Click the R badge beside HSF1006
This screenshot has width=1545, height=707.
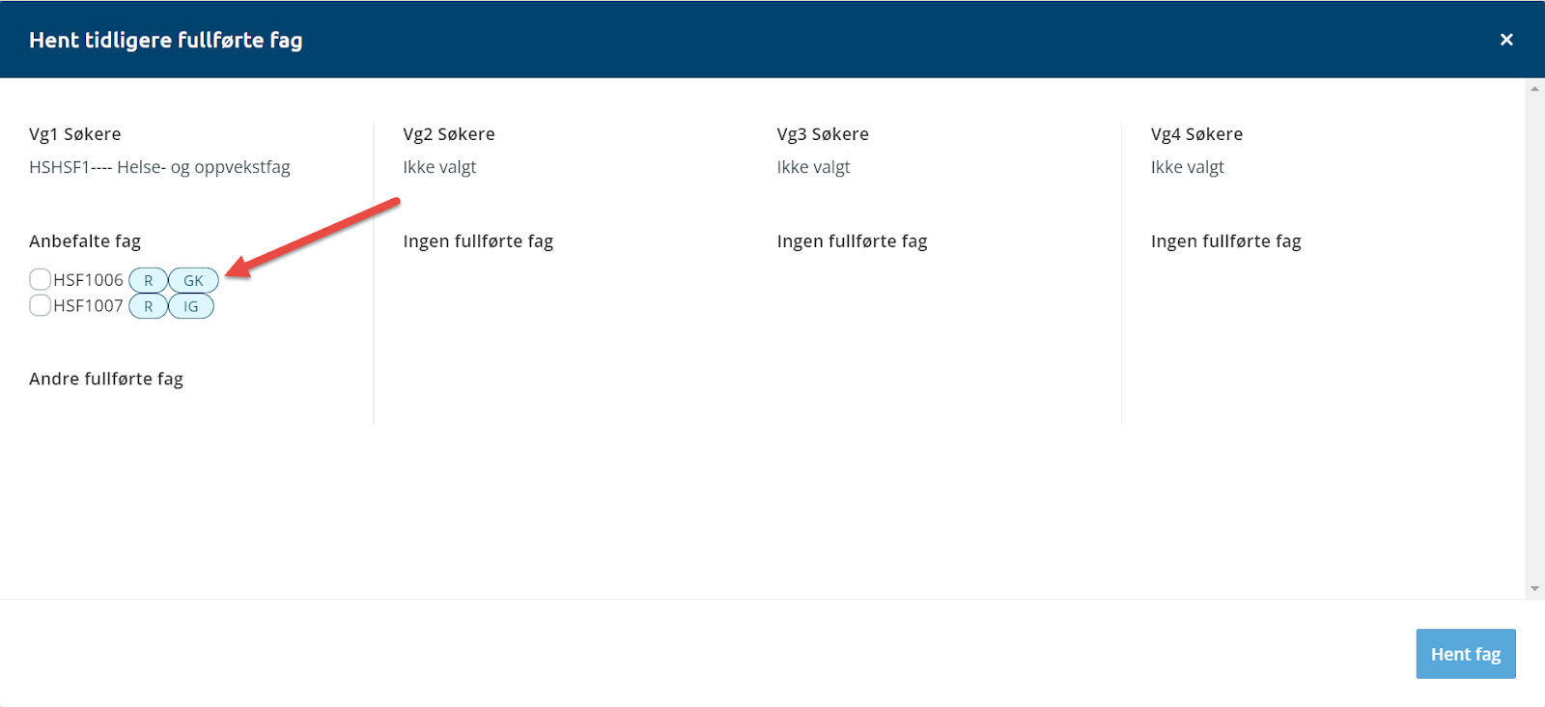148,281
